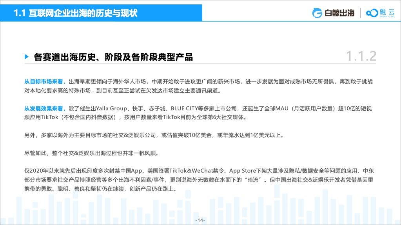Viewport: 401px width, 225px height.
Task: Click the section number 1.1.2
Action: (361, 56)
